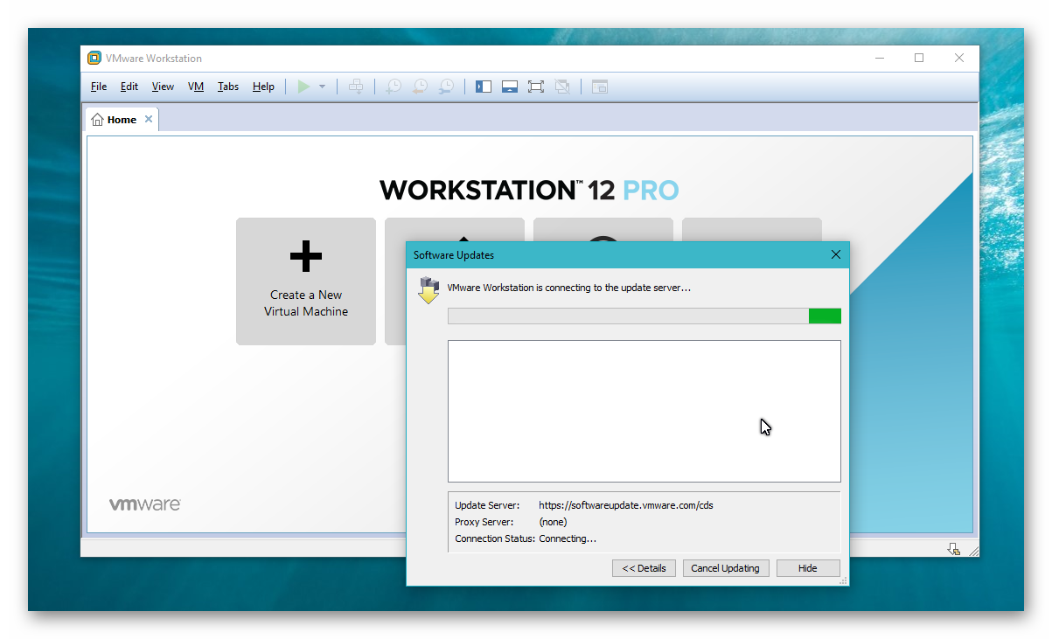Click the Create a New Virtual Machine tile

pos(306,281)
